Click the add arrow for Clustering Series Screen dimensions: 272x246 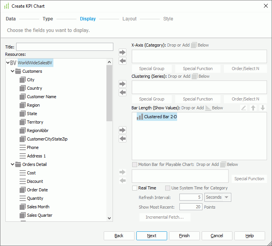[123, 84]
